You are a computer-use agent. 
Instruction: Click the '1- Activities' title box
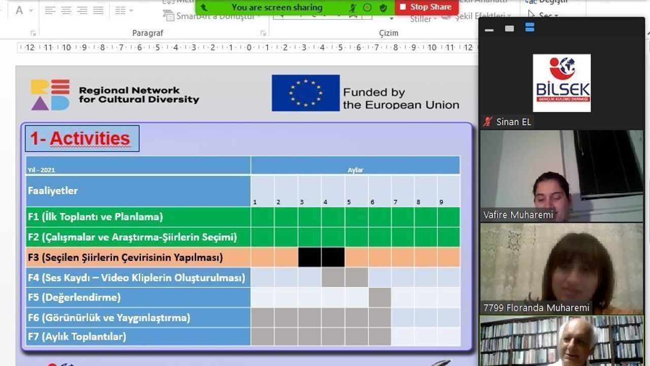point(82,138)
